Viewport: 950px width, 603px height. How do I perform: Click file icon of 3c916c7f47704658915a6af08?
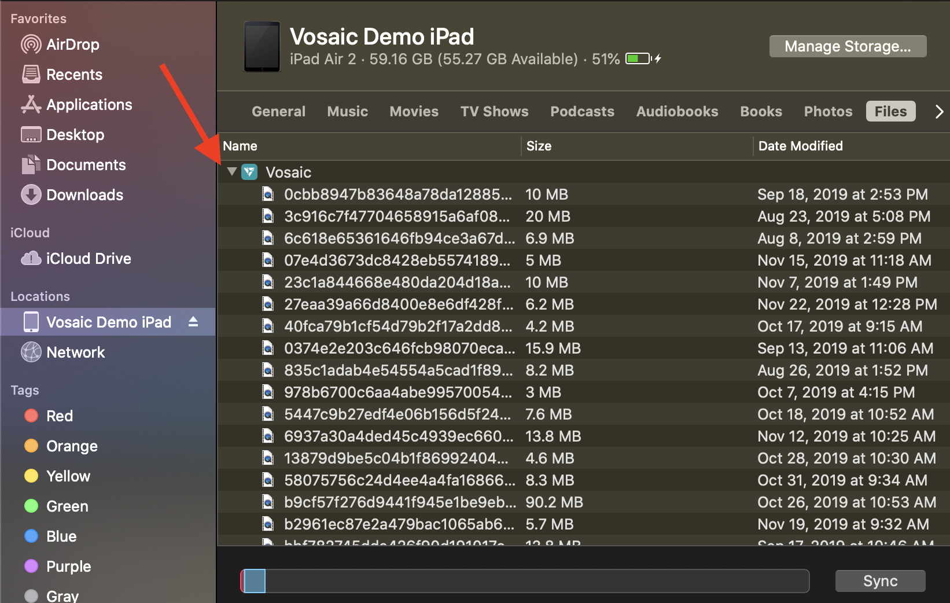tap(268, 216)
